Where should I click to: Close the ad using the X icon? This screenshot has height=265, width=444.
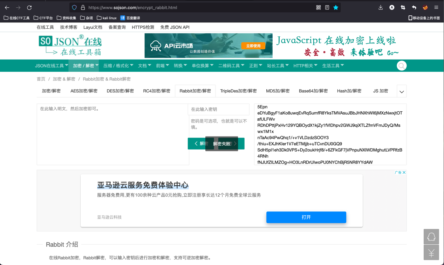[404, 172]
